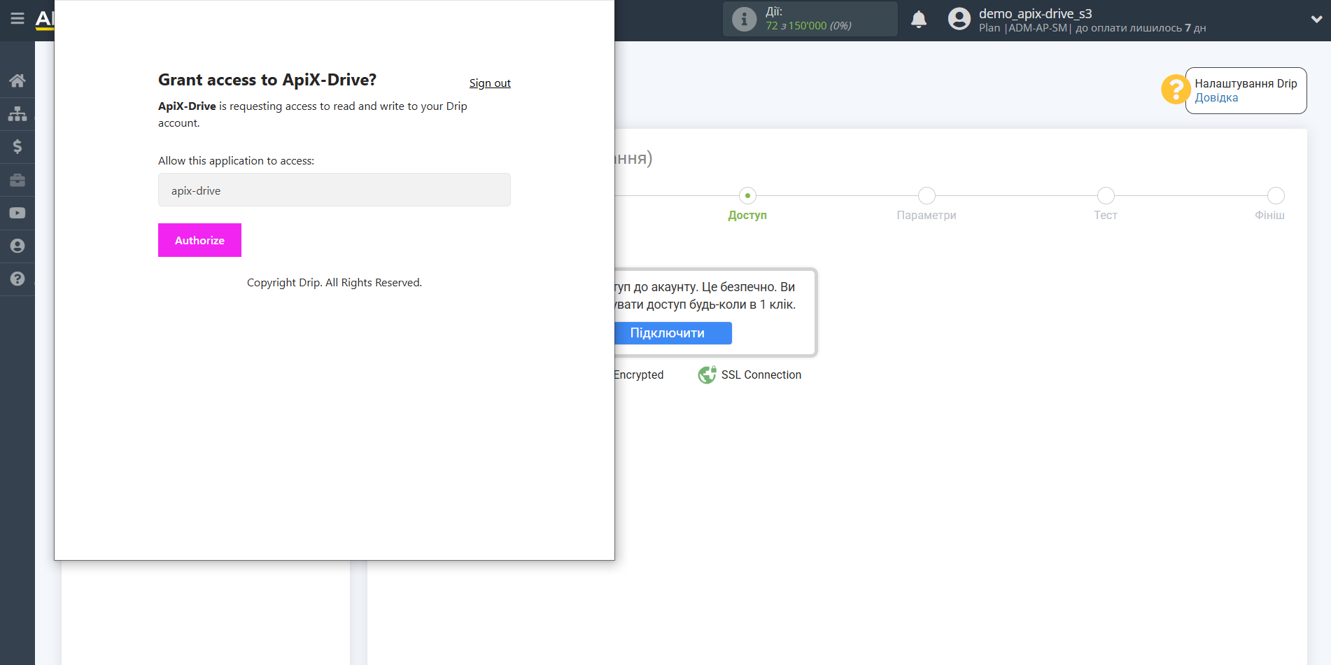The height and width of the screenshot is (665, 1331).
Task: Click the Налаштування Drip title text
Action: point(1246,83)
